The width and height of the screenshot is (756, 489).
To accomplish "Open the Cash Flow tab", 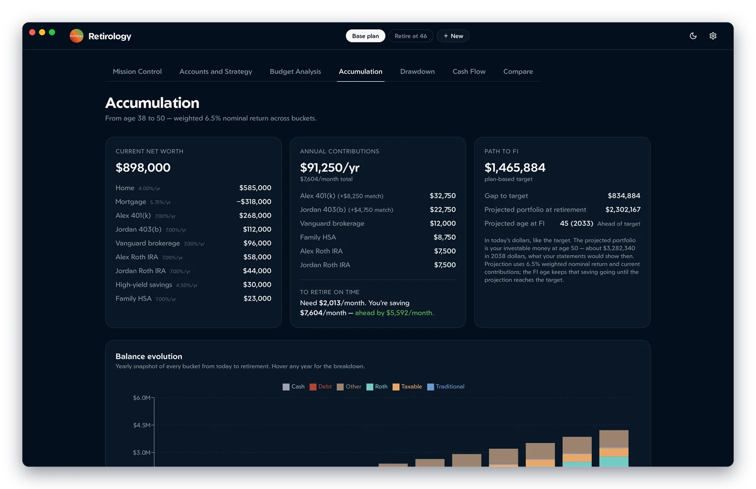I will [469, 71].
